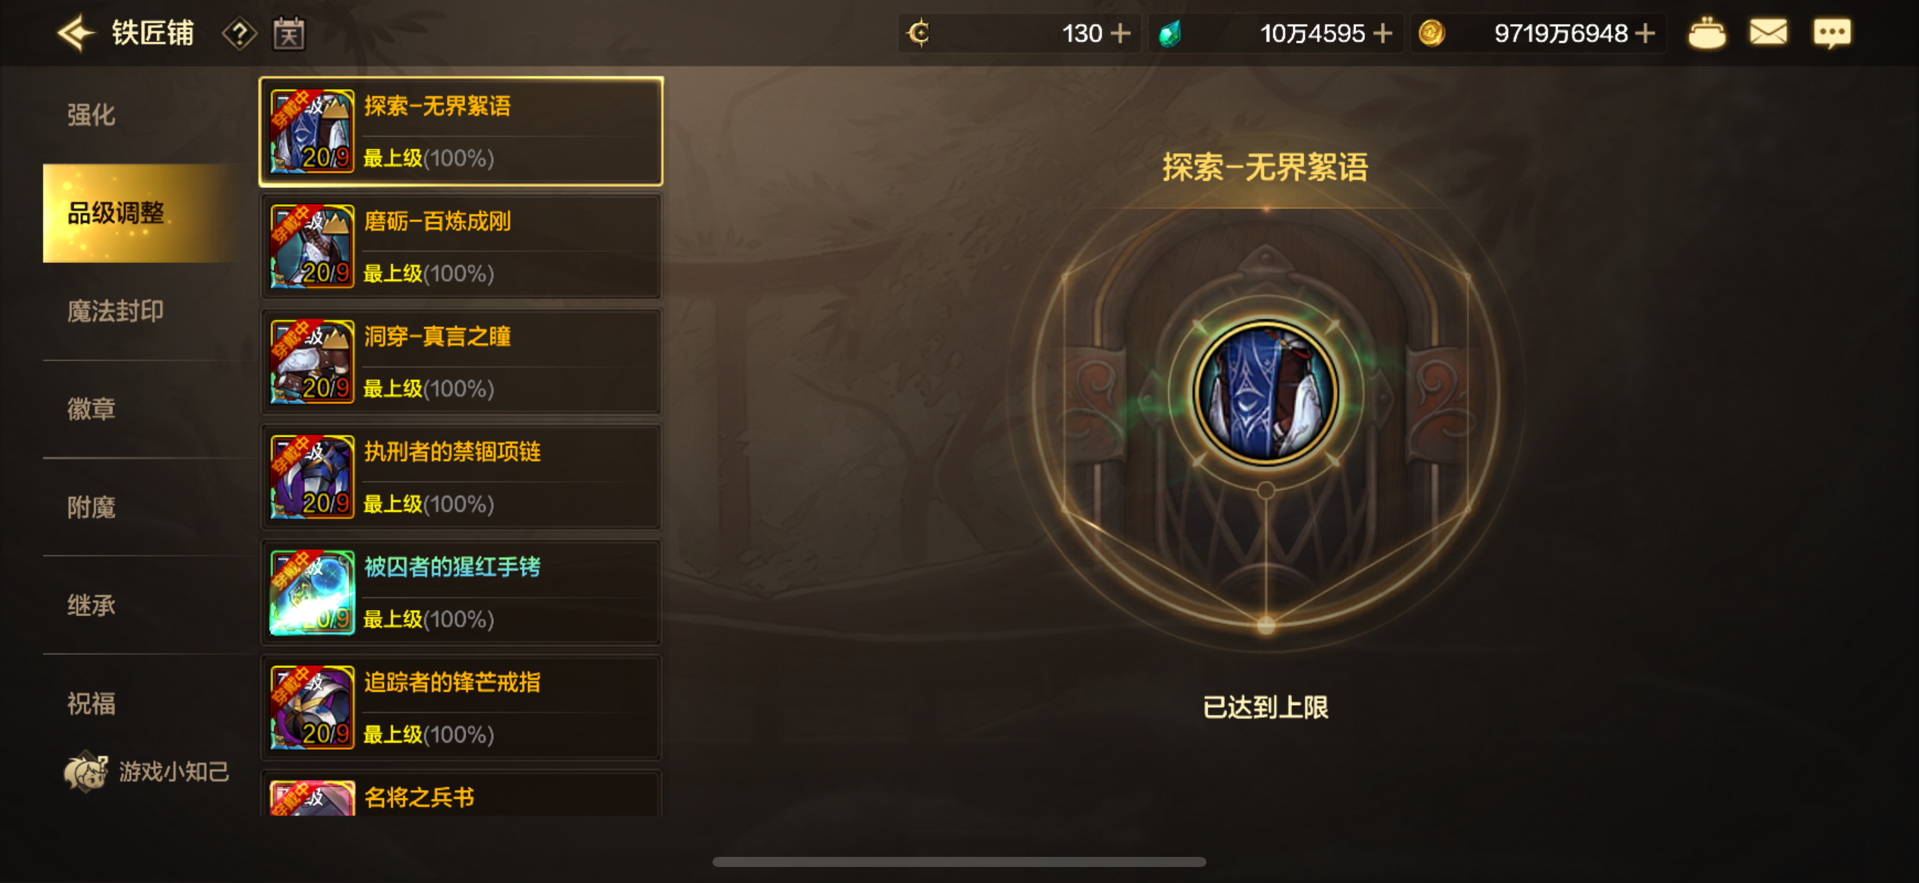This screenshot has height=883, width=1919.
Task: Tap the 游戏小知己 assistant icon
Action: coord(85,771)
